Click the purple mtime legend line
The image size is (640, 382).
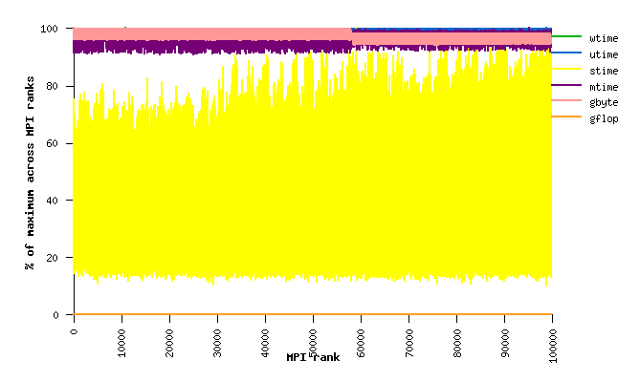[x=566, y=85]
